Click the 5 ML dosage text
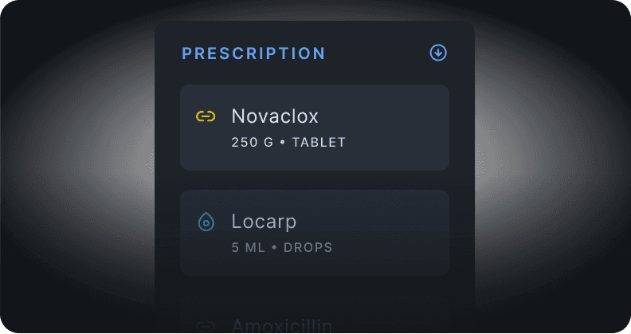 tap(249, 247)
